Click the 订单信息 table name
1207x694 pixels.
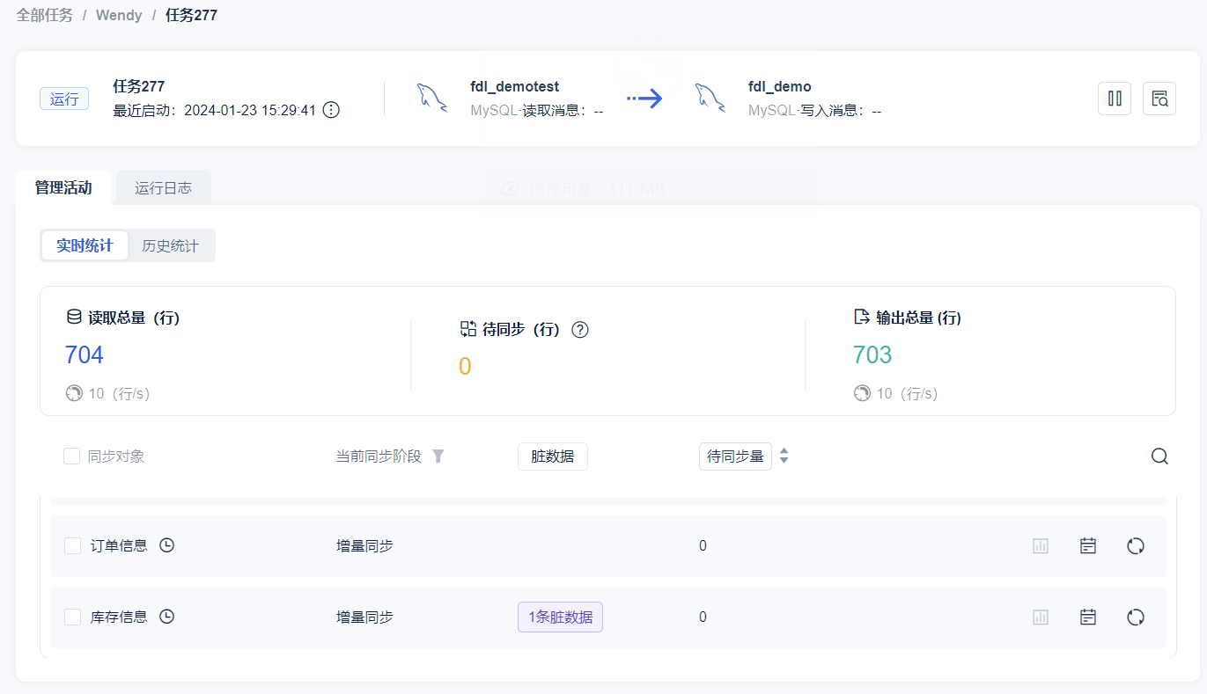[120, 546]
